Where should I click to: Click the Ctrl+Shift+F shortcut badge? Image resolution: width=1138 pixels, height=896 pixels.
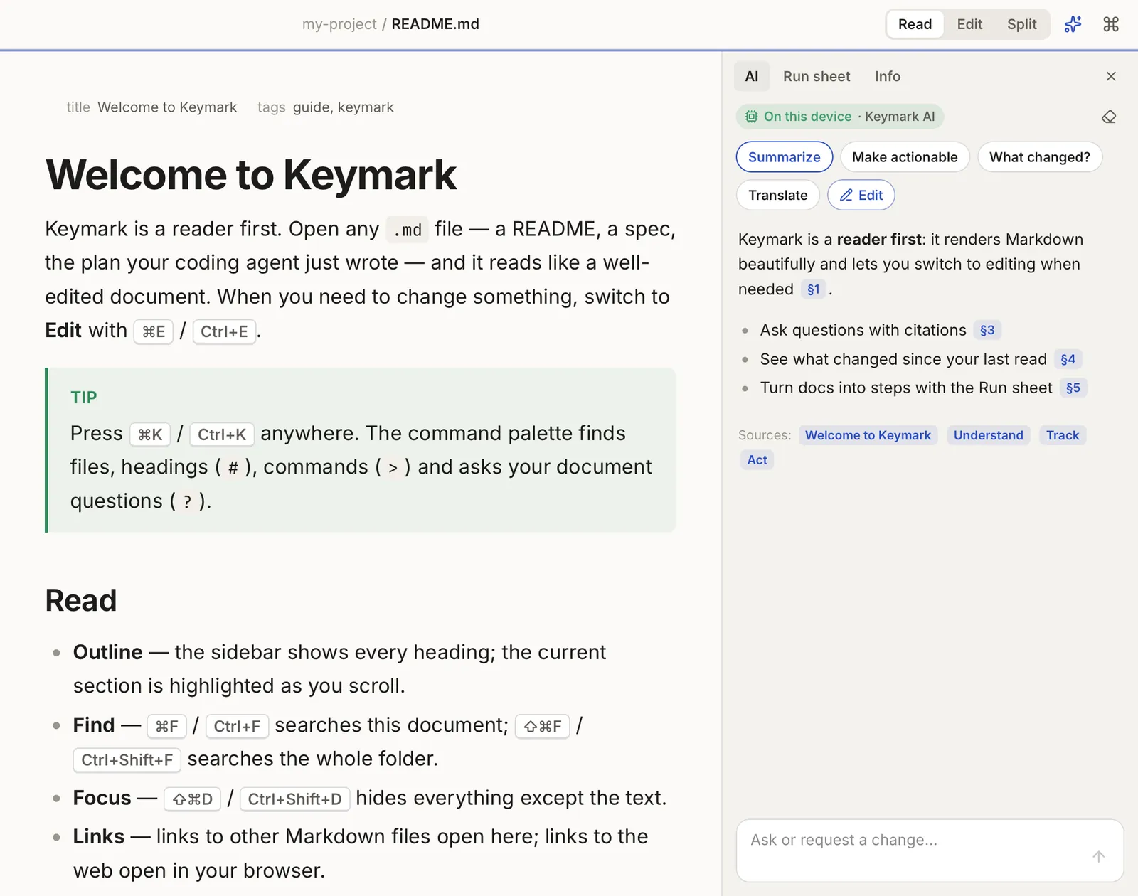[127, 760]
